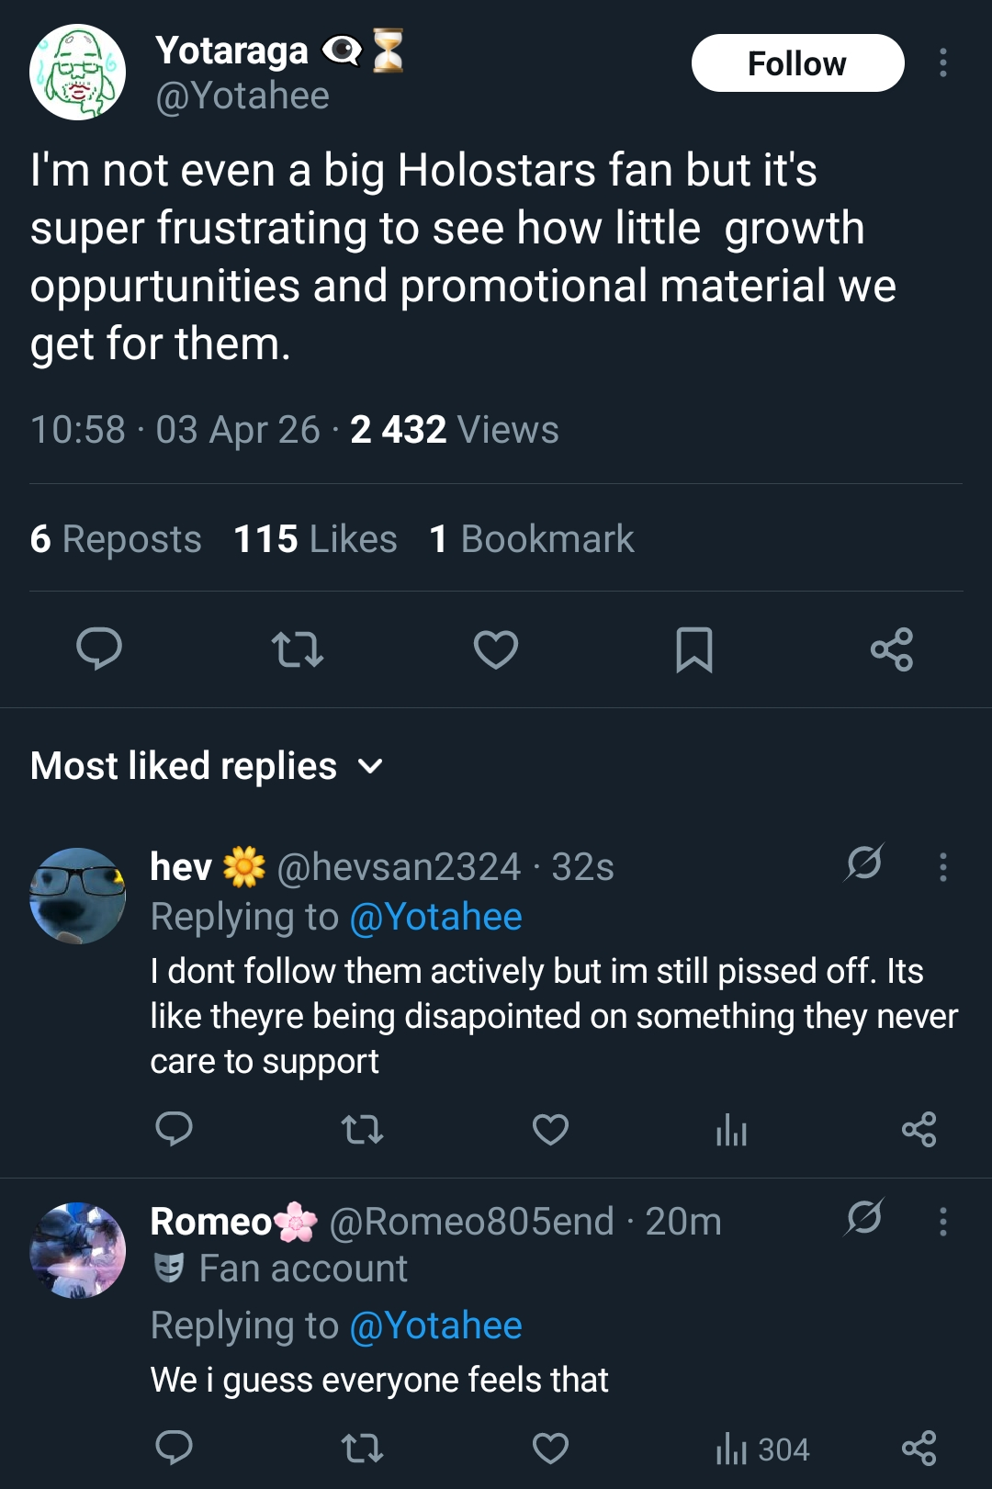Like hev's reply
This screenshot has height=1489, width=992.
tap(550, 1129)
